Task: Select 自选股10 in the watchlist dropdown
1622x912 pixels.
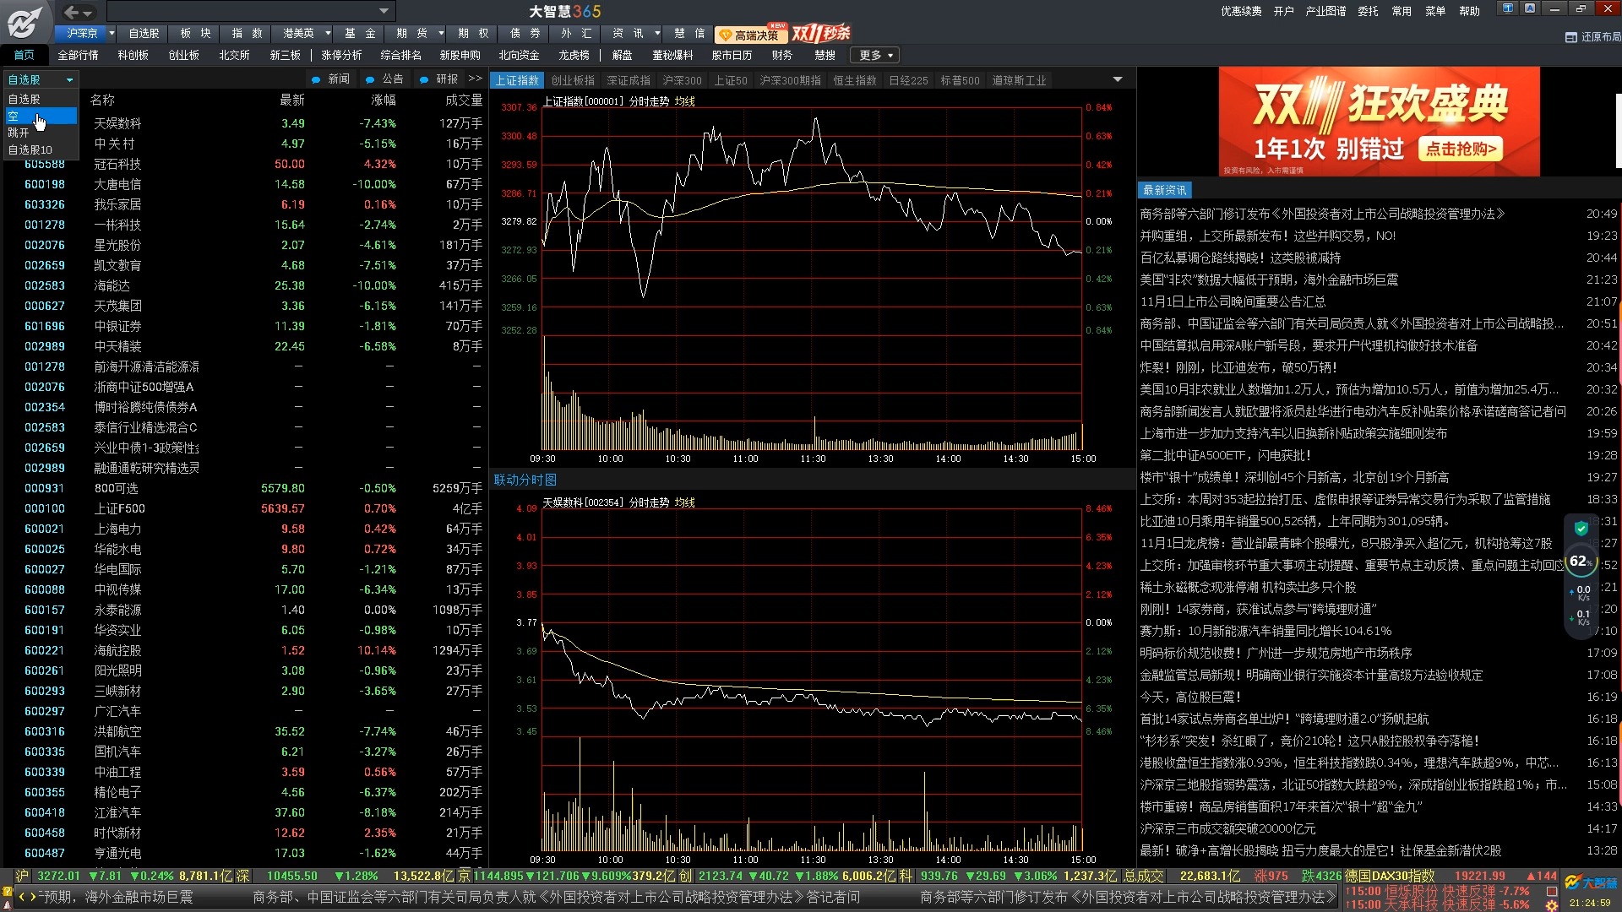Action: coord(41,149)
